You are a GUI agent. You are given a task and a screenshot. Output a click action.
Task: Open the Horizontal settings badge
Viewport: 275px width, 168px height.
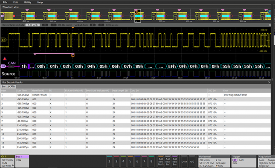click(x=214, y=161)
